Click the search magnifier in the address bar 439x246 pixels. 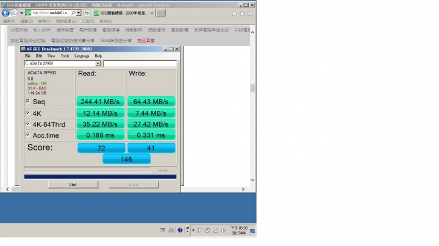pyautogui.click(x=73, y=13)
